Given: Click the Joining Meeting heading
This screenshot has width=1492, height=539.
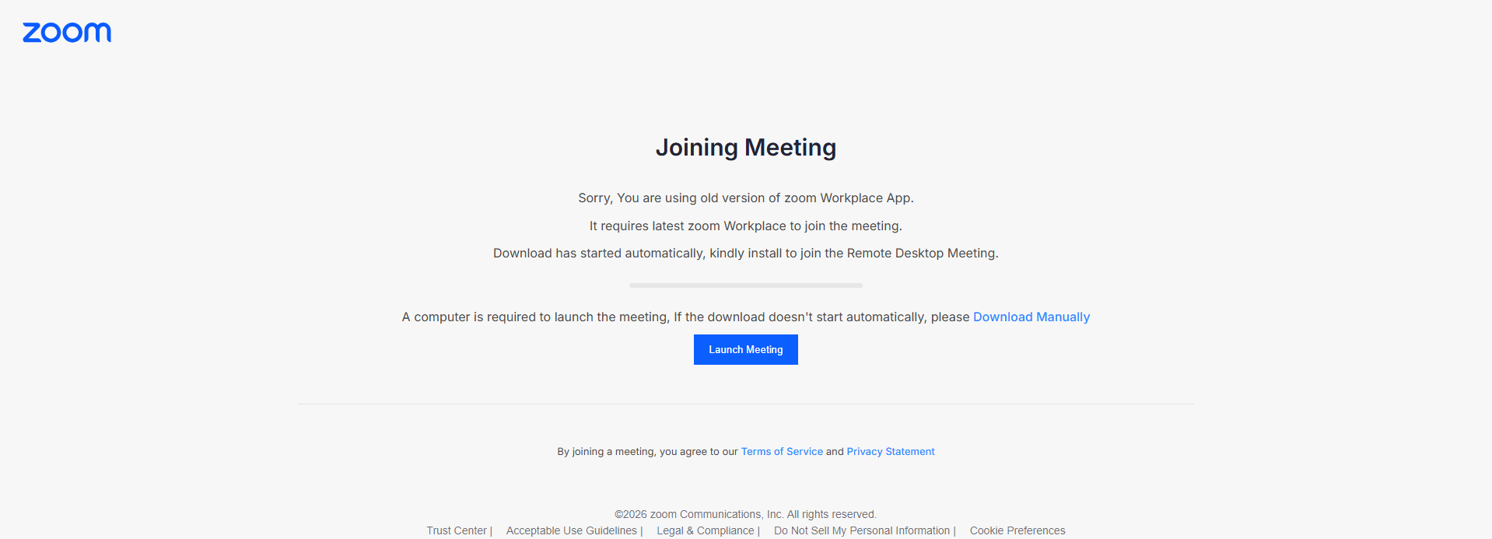Looking at the screenshot, I should click(746, 147).
